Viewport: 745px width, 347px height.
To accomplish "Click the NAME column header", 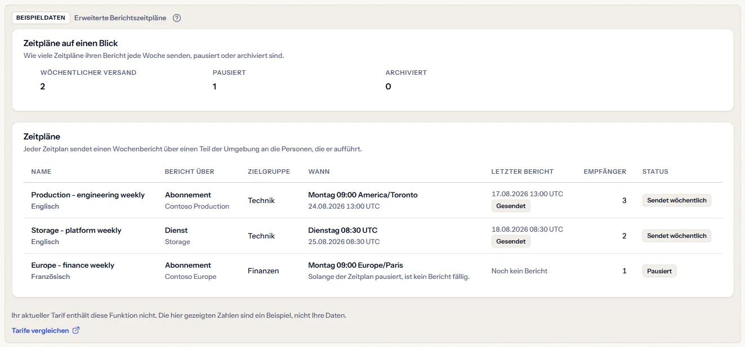I will coord(41,172).
